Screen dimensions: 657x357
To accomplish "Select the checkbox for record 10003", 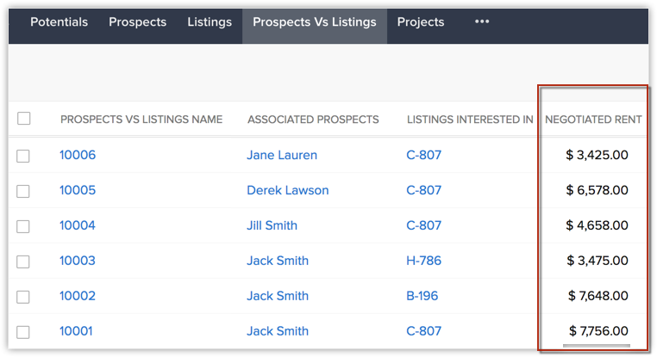I will point(23,262).
